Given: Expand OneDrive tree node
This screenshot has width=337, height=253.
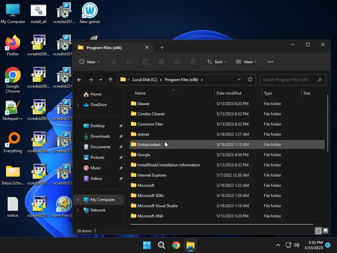Looking at the screenshot, I should (78, 105).
